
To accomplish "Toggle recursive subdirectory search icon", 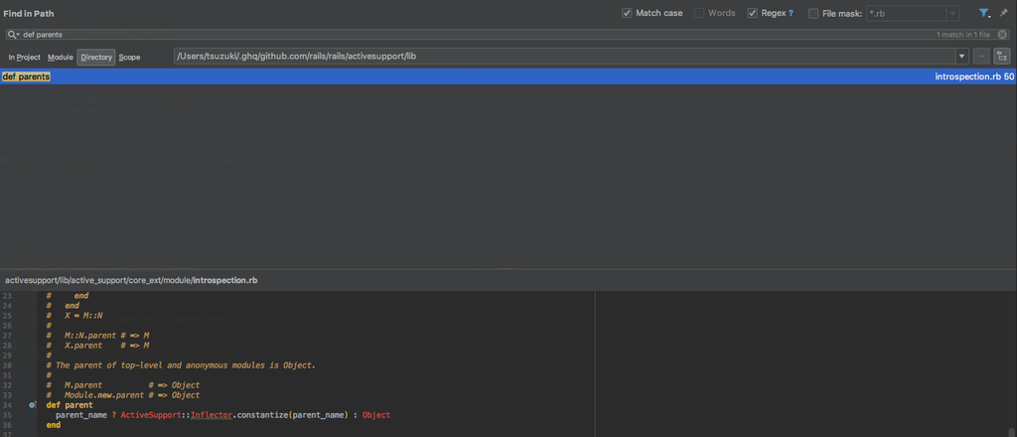I will click(x=1001, y=57).
